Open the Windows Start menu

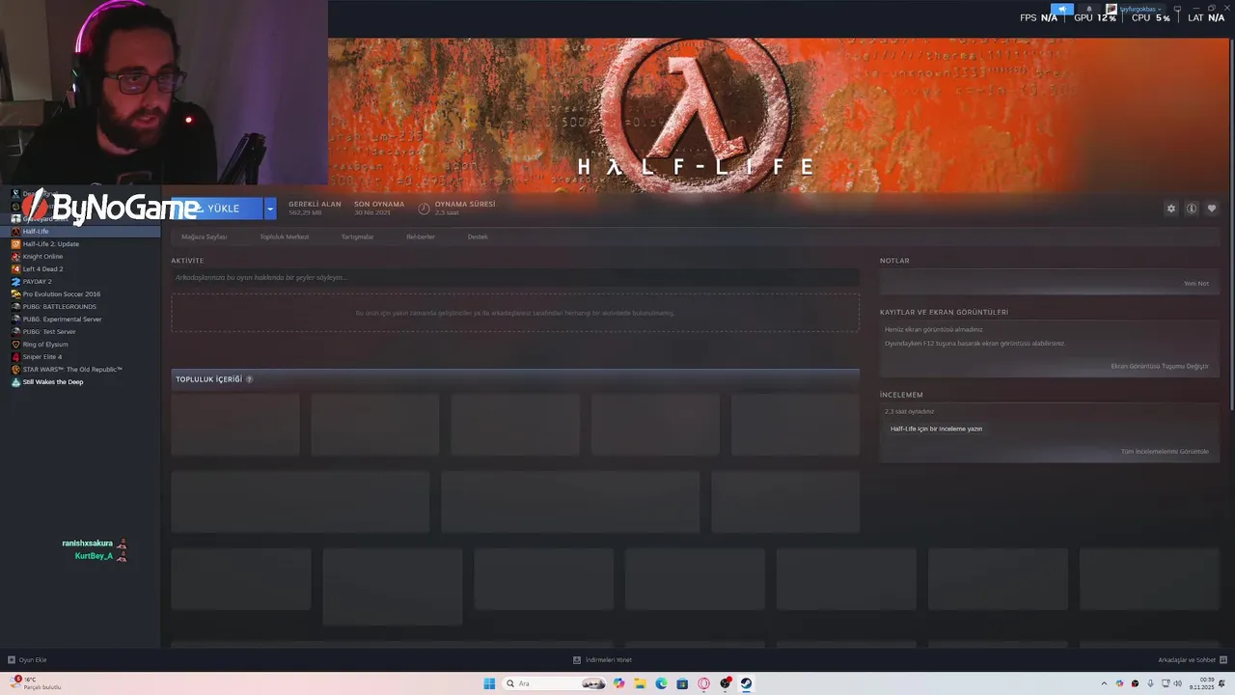pos(489,683)
